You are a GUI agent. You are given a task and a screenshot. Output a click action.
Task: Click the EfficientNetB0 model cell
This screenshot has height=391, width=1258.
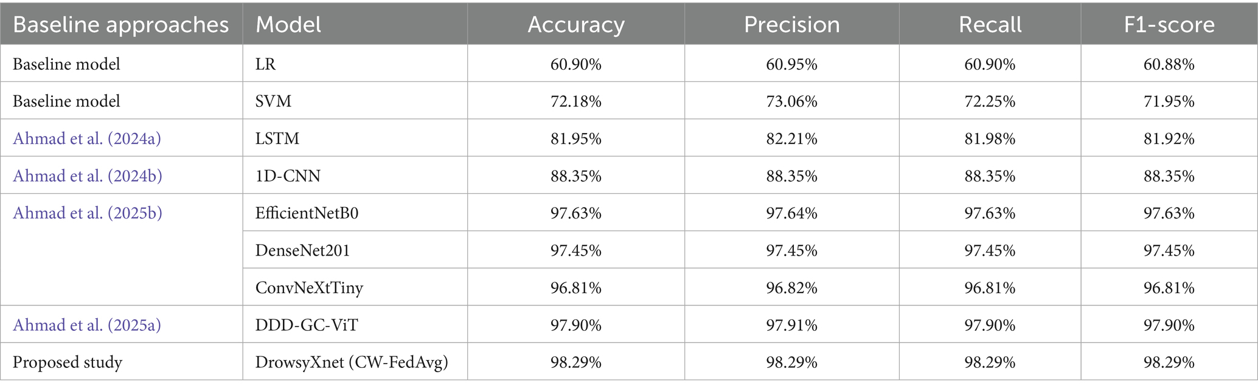tap(307, 213)
